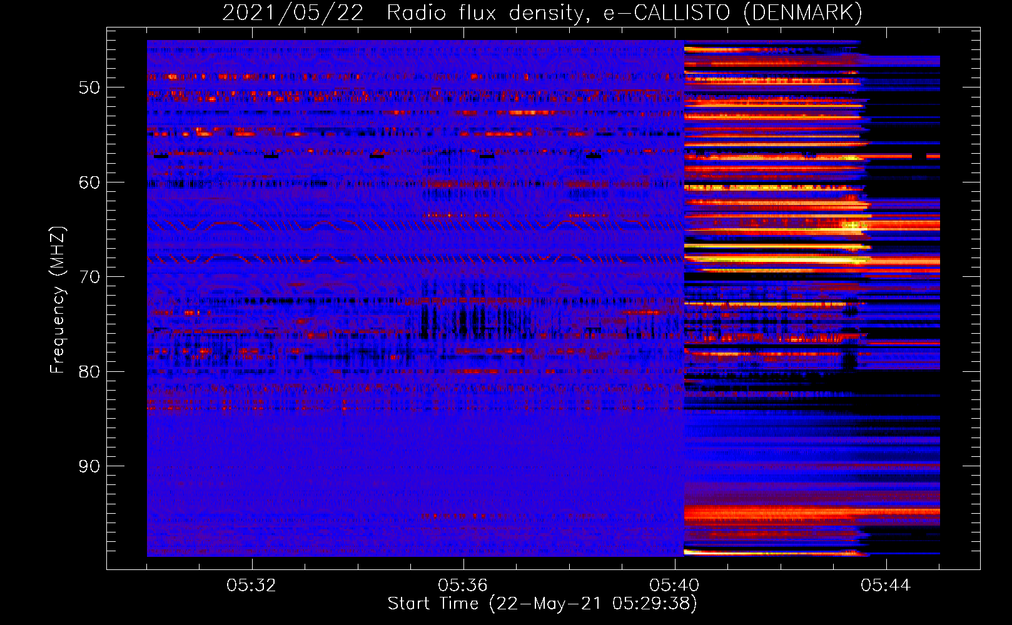
Task: Click the 05:40 time axis label
Action: point(674,586)
